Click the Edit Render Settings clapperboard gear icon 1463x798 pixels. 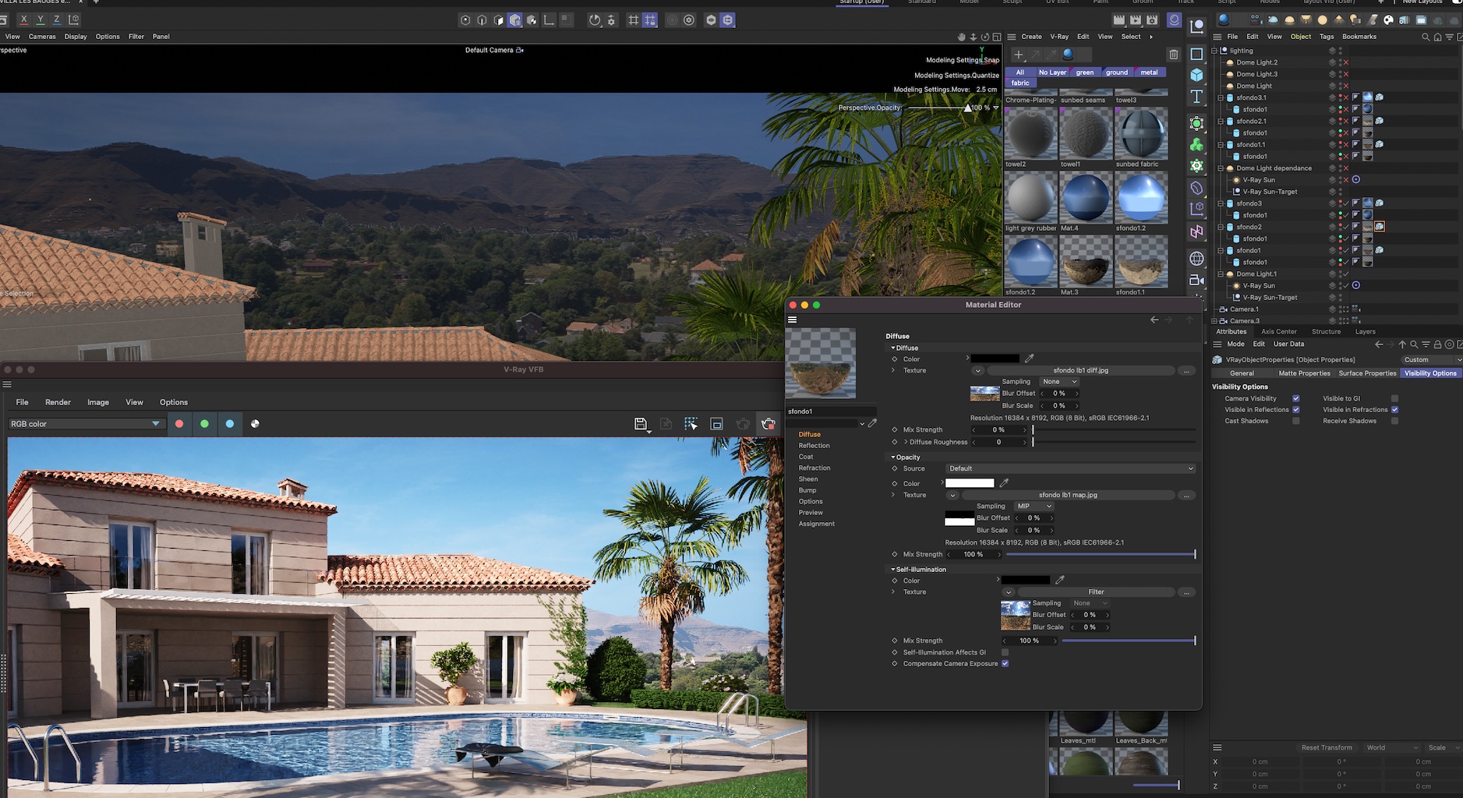tap(1152, 20)
